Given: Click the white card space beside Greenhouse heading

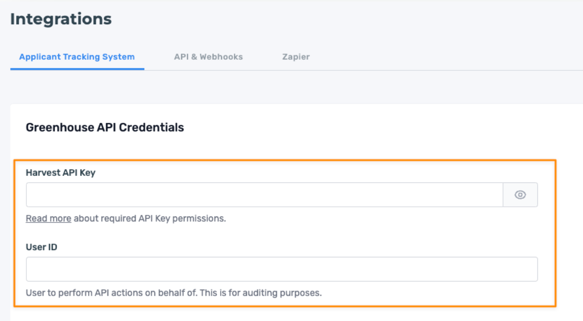Looking at the screenshot, I should [372, 127].
